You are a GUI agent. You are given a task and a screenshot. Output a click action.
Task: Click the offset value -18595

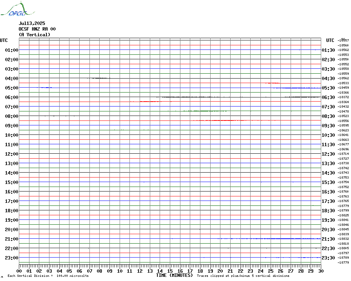pyautogui.click(x=343, y=125)
